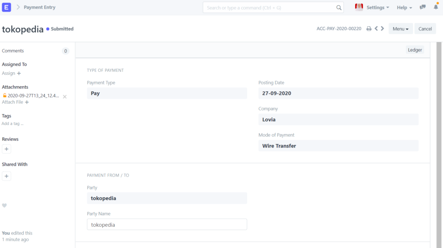Click the breadcrumb chevron separator

[18, 7]
